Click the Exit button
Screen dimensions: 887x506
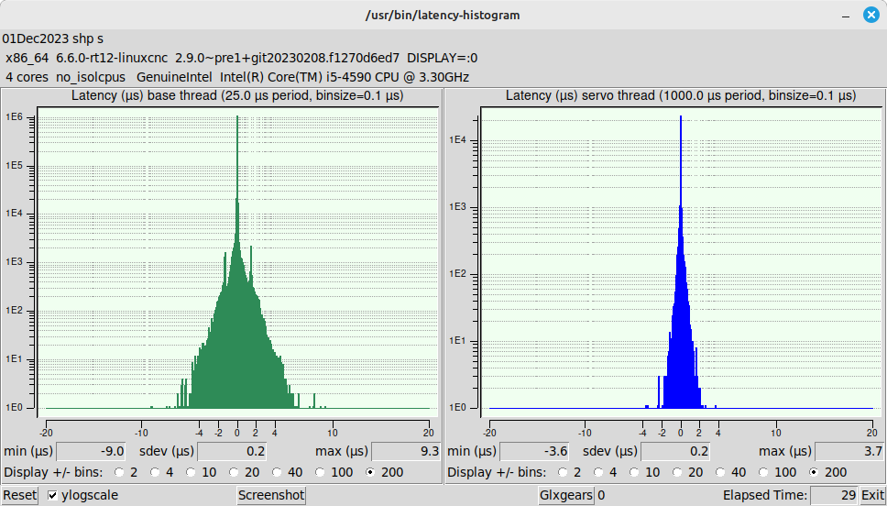click(872, 495)
